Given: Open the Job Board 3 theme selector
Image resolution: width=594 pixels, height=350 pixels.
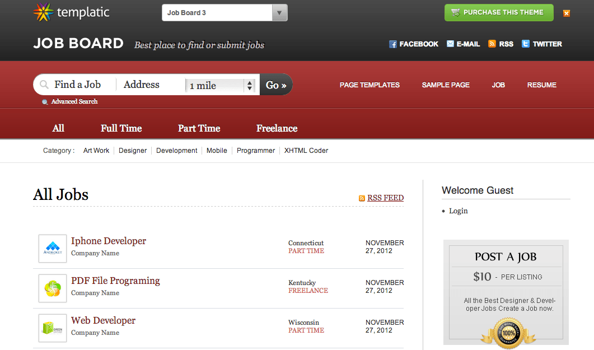Looking at the screenshot, I should [218, 12].
